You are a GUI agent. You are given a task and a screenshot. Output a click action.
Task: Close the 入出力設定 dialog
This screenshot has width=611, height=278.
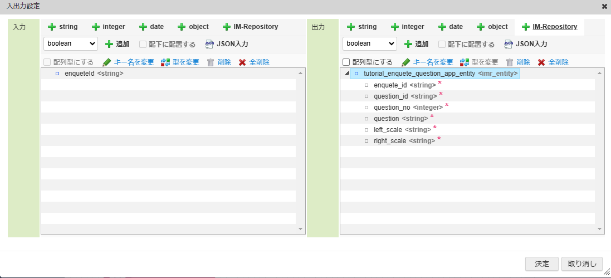pyautogui.click(x=604, y=6)
